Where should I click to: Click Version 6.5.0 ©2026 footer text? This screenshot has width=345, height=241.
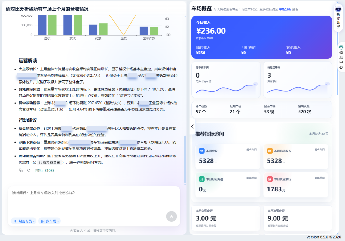(x=323, y=237)
